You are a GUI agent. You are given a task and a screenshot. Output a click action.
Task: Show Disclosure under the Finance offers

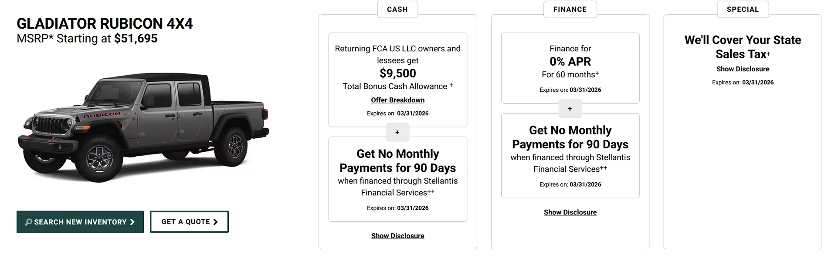[570, 212]
